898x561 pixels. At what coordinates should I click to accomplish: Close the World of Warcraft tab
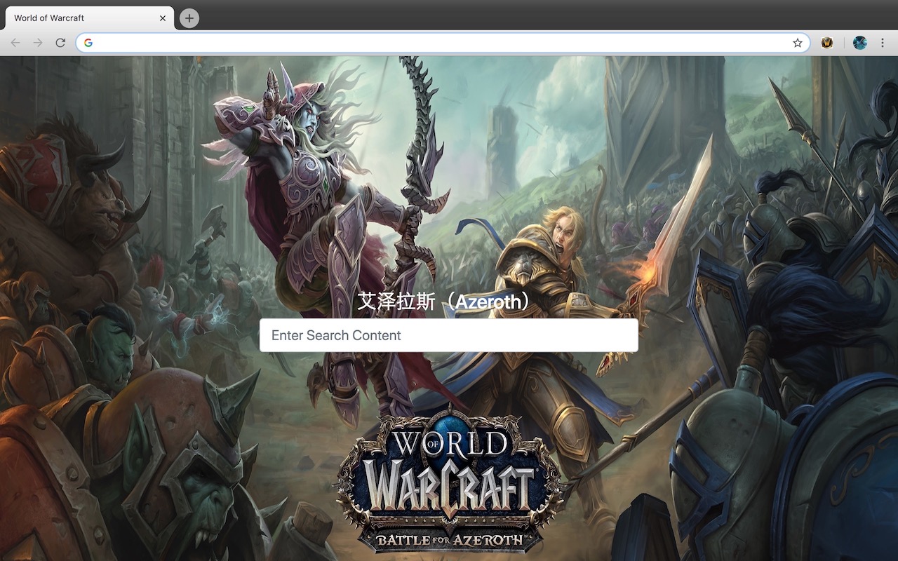[163, 18]
